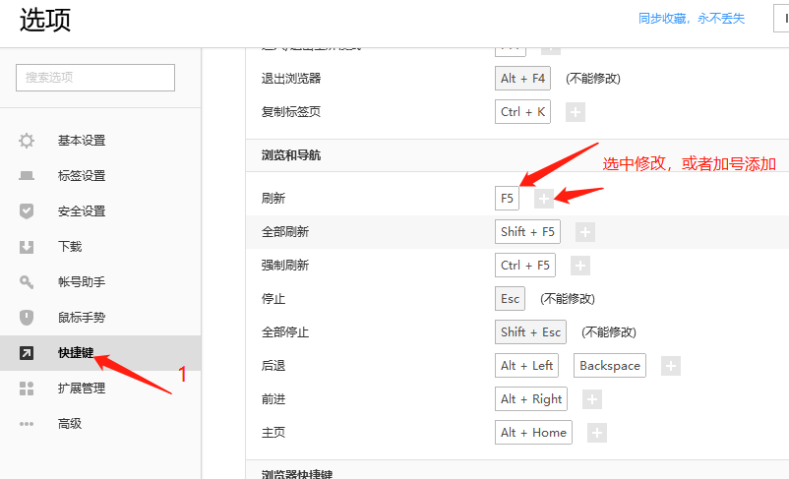This screenshot has width=789, height=479.
Task: Add another shortcut for 全部刷新
Action: tap(584, 232)
